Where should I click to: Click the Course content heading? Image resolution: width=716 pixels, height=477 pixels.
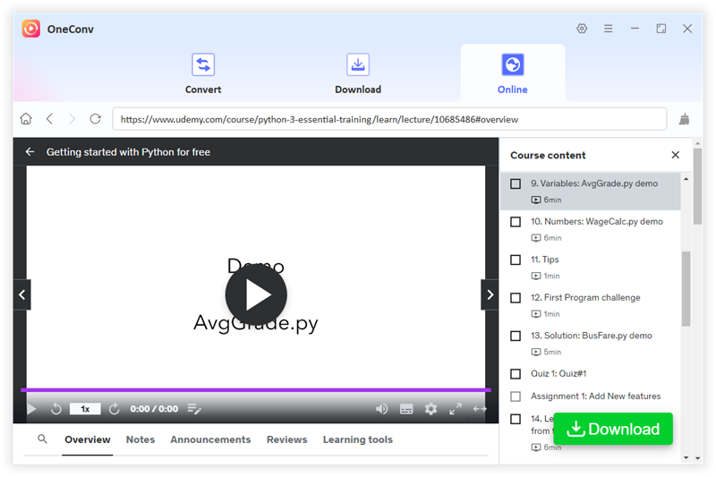(548, 155)
